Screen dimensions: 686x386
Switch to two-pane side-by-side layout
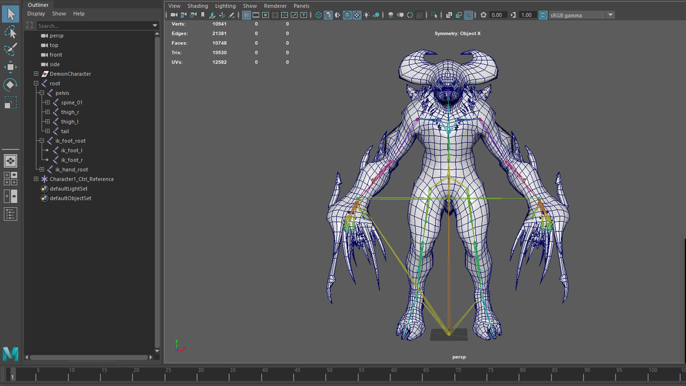(x=11, y=196)
